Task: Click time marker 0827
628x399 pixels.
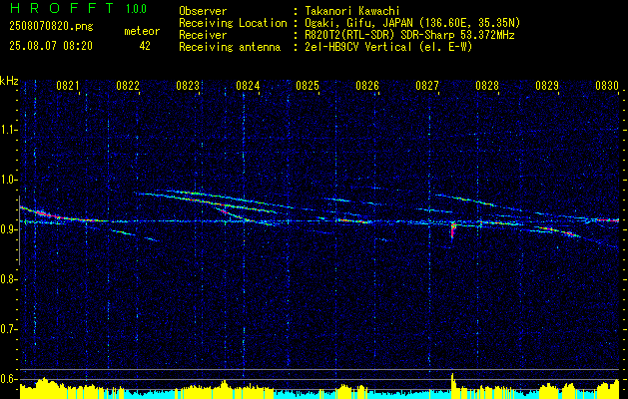Action: tap(427, 86)
